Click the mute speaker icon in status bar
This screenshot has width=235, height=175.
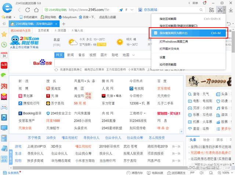202,173
